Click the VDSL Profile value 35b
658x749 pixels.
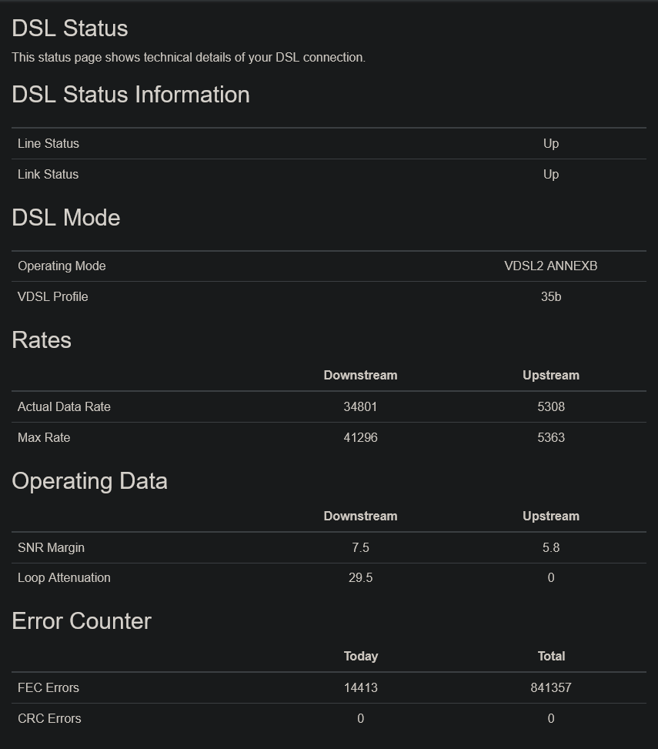(550, 296)
